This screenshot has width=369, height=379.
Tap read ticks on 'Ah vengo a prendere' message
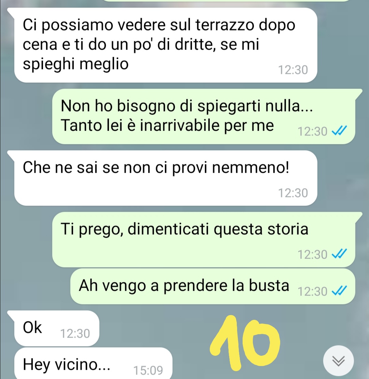click(339, 290)
